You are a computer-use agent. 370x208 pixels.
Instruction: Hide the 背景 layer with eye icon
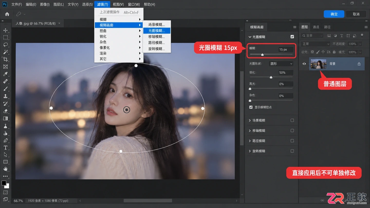coord(304,64)
